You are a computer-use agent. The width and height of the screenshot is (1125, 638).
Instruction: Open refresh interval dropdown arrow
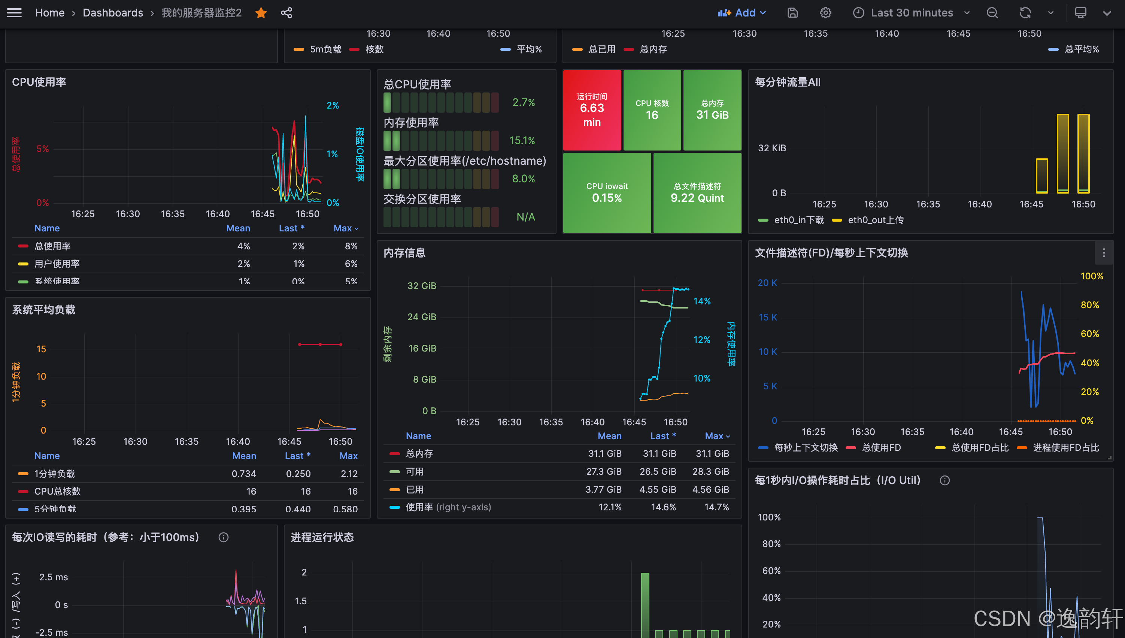coord(1050,13)
